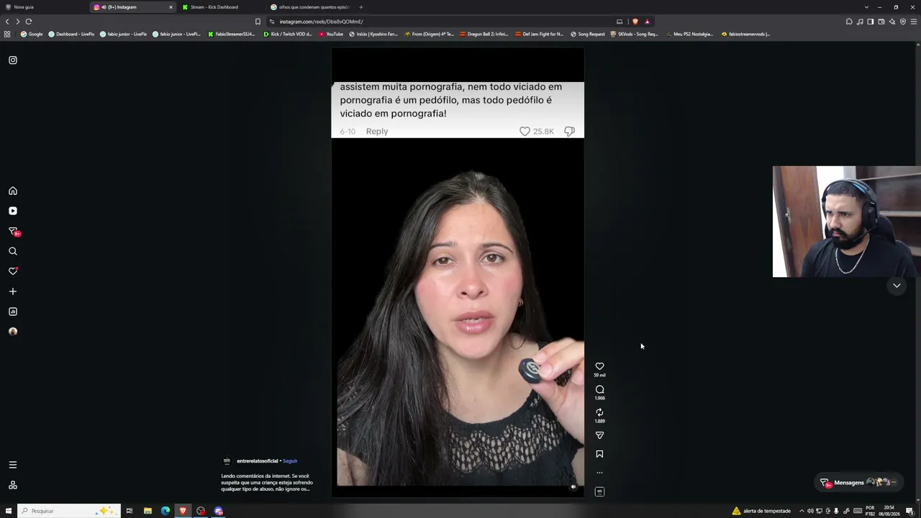Go forward in browser history
Screen dimensions: 921x518
pos(18,22)
